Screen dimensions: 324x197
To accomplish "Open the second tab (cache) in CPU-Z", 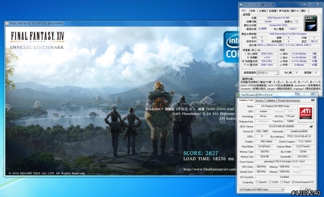I will (253, 11).
